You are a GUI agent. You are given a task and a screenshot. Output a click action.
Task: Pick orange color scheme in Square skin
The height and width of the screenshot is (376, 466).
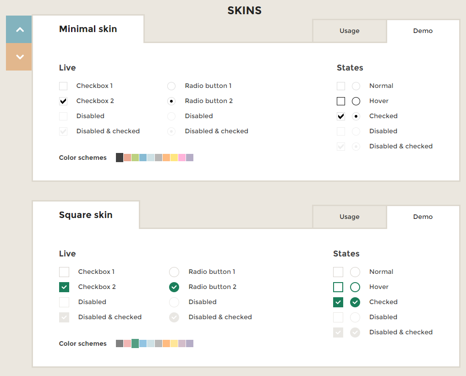click(166, 343)
